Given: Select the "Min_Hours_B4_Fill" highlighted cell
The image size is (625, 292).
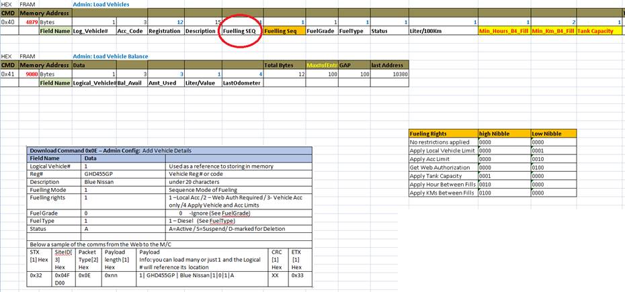Looking at the screenshot, I should pyautogui.click(x=503, y=31).
